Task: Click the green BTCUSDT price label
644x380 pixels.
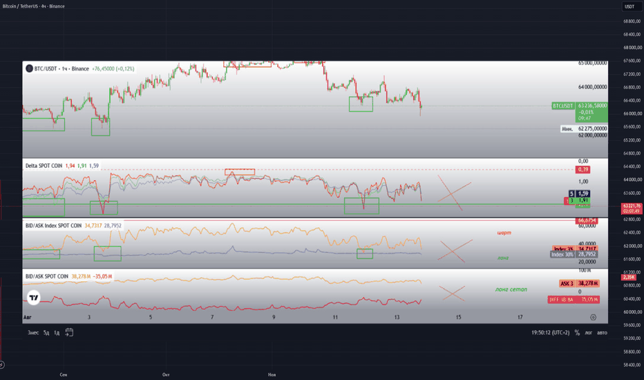Action: click(563, 106)
